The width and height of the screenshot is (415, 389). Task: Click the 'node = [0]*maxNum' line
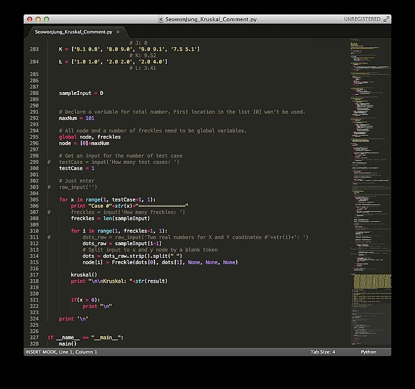(x=84, y=143)
